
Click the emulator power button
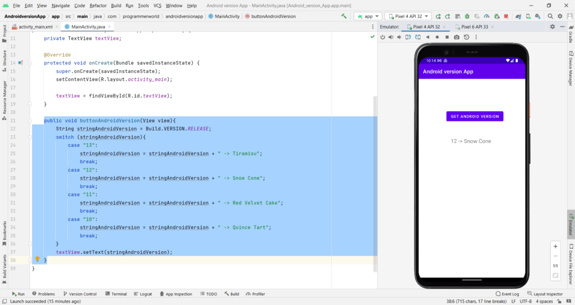(x=382, y=37)
